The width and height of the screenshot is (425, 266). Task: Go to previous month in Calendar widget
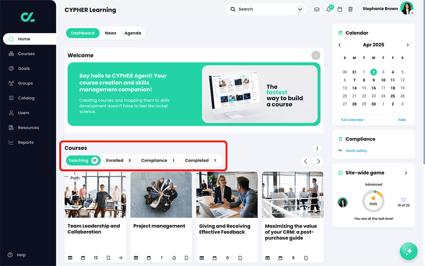click(340, 45)
